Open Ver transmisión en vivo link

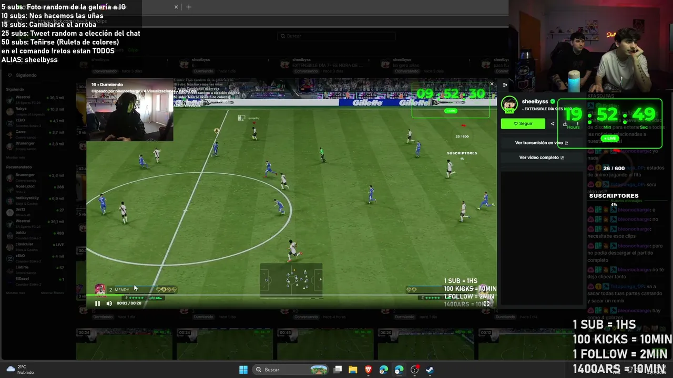542,143
